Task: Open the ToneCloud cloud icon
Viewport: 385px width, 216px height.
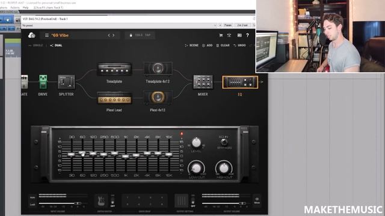Action: pyautogui.click(x=32, y=35)
